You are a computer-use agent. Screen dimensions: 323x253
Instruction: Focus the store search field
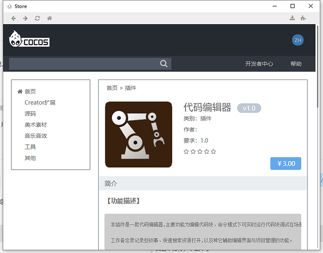click(x=90, y=64)
